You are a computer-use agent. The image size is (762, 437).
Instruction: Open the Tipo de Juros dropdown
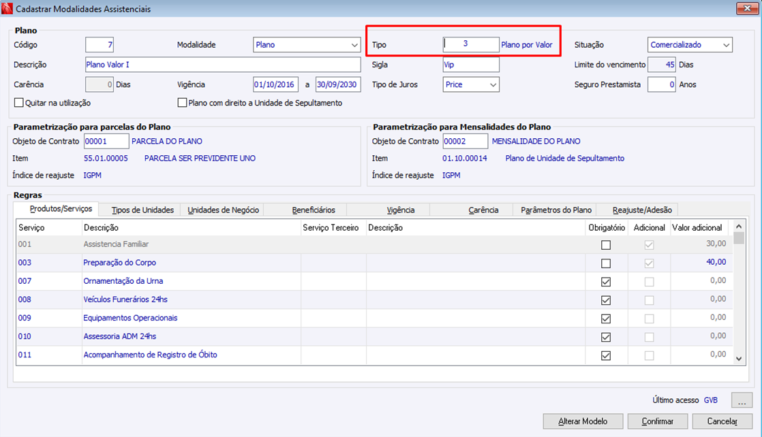tap(471, 84)
